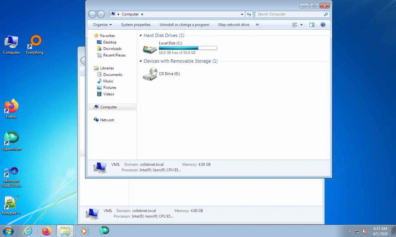Viewport: 396px width, 237px height.
Task: Open the Music library
Action: (x=108, y=81)
